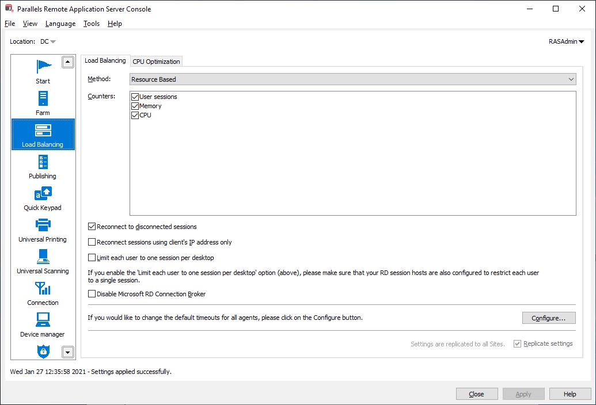This screenshot has height=405, width=596.
Task: Open the Quick Keypad category
Action: (x=43, y=199)
